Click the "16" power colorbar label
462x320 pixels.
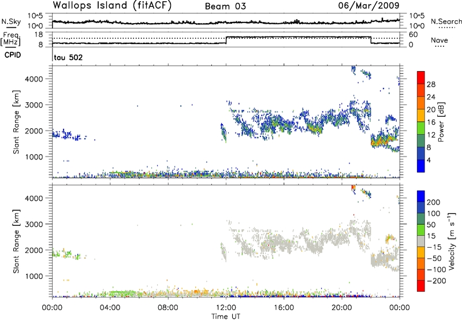[431, 122]
